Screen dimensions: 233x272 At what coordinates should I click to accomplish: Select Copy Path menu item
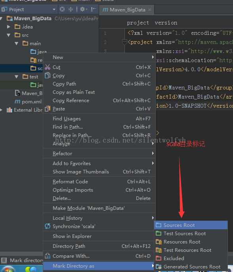tap(99, 84)
